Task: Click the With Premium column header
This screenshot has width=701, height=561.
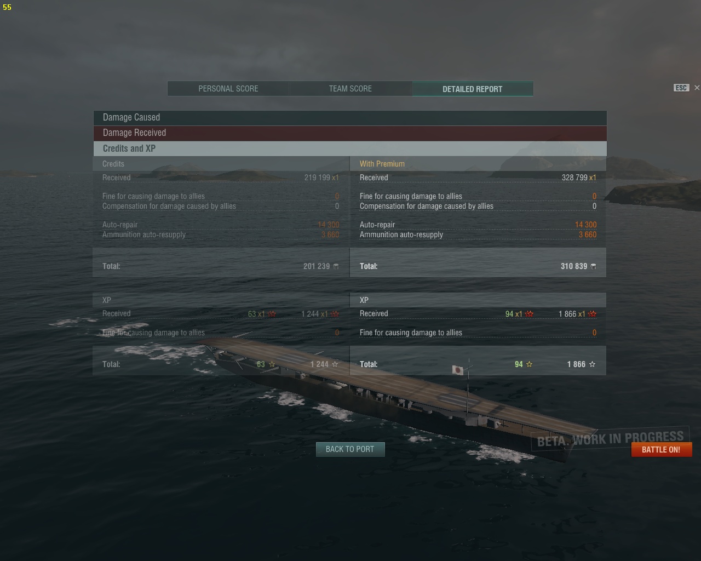Action: 382,164
